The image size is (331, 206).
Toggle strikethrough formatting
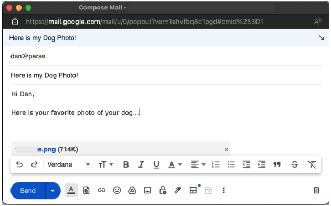pos(294,164)
